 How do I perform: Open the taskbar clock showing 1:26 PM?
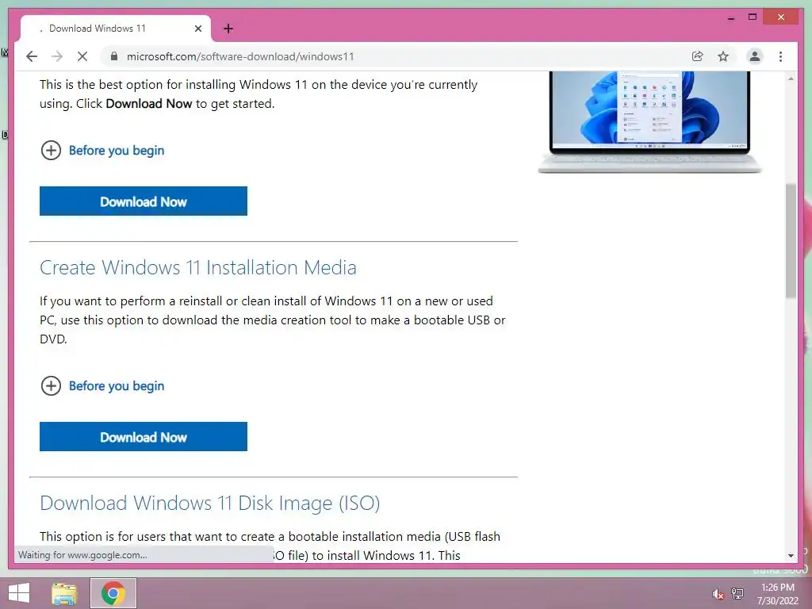pos(778,594)
